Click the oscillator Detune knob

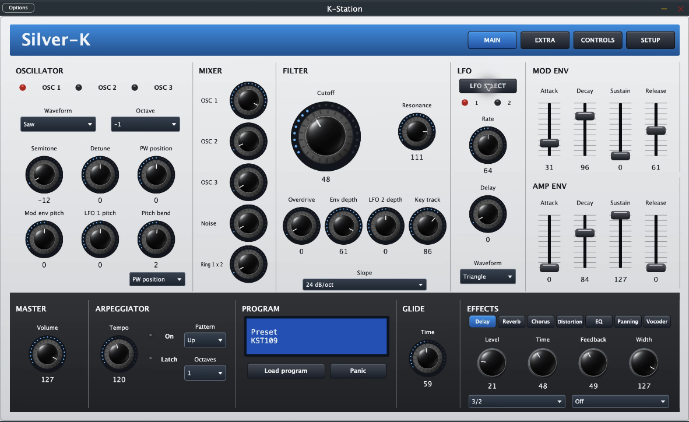pos(100,175)
